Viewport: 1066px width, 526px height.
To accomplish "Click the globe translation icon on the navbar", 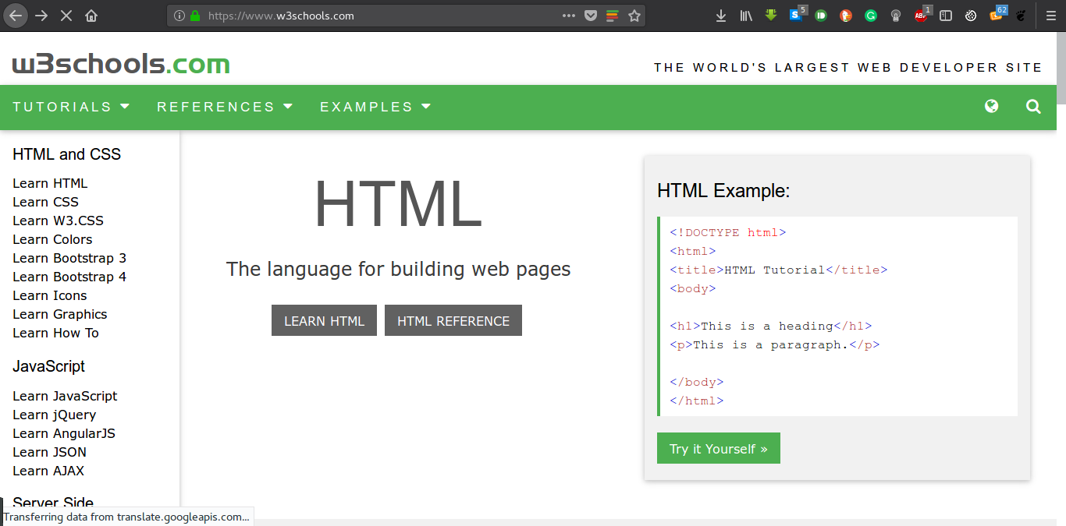I will tap(991, 106).
